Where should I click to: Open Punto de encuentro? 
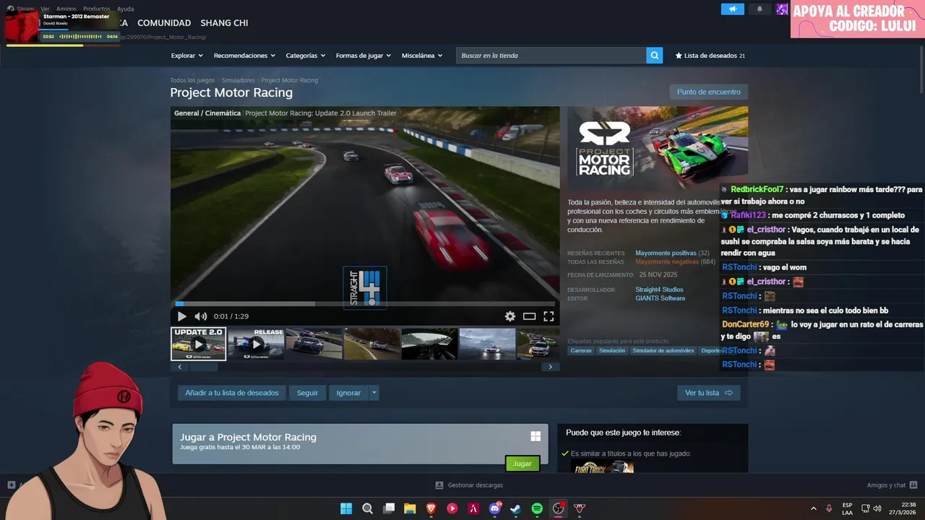tap(709, 92)
